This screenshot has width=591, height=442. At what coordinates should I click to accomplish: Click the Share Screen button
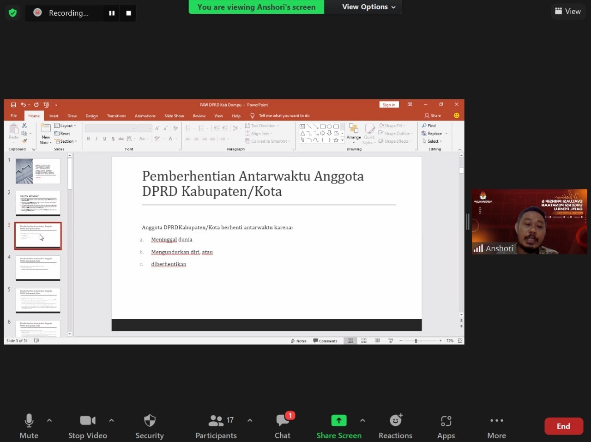(339, 426)
